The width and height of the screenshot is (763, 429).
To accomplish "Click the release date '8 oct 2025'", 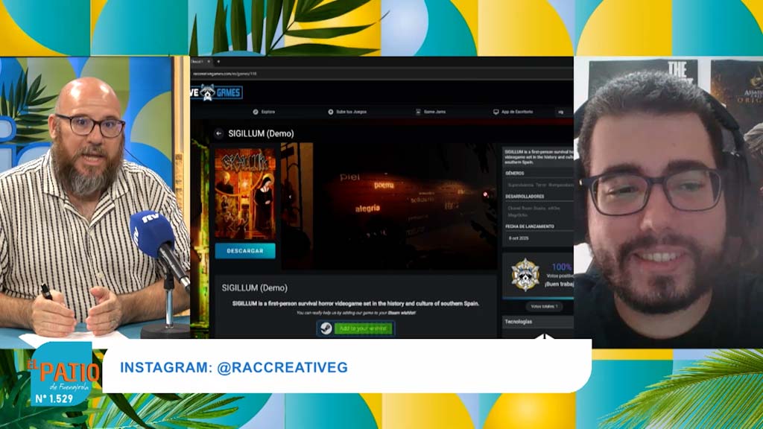I will (519, 238).
